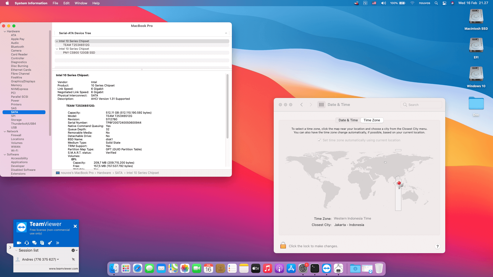Show more TeamViewer actions via double-chevron icon
This screenshot has height=277, width=493.
coord(58,243)
